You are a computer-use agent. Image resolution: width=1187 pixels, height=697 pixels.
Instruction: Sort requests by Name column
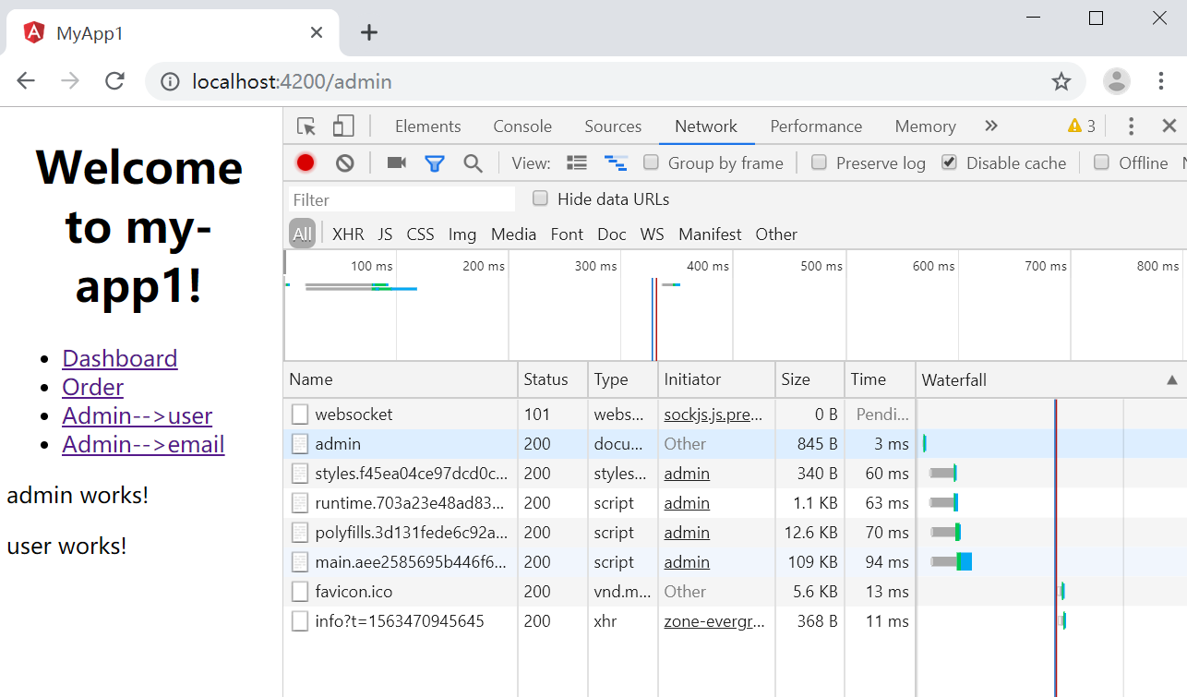pyautogui.click(x=401, y=379)
